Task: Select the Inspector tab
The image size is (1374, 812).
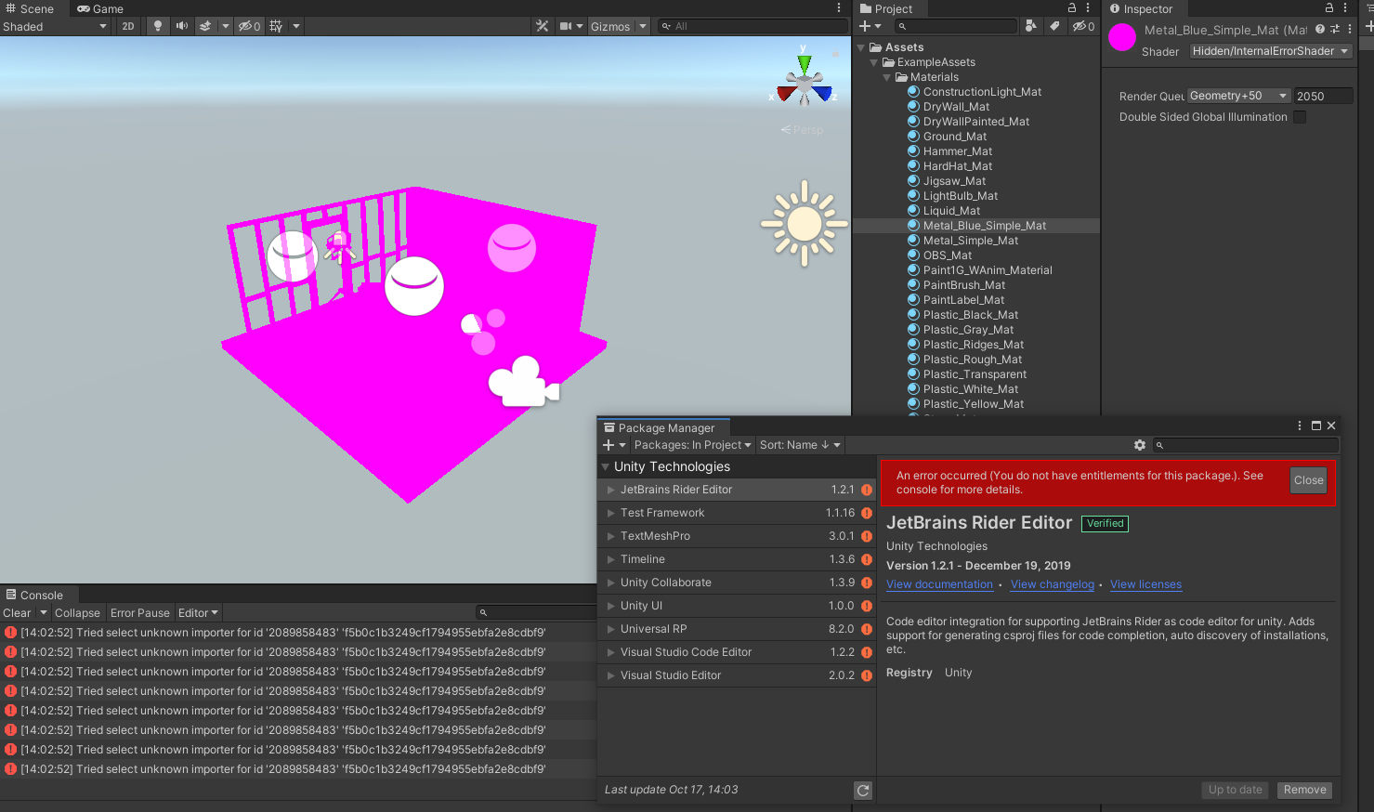Action: click(x=1141, y=8)
